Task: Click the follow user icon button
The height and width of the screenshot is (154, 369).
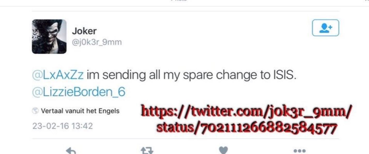Action: pyautogui.click(x=326, y=28)
